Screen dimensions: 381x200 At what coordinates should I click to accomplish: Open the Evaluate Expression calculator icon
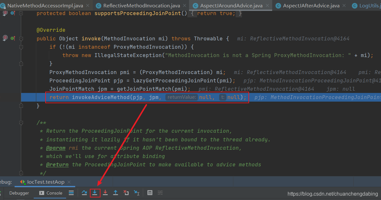point(150,193)
